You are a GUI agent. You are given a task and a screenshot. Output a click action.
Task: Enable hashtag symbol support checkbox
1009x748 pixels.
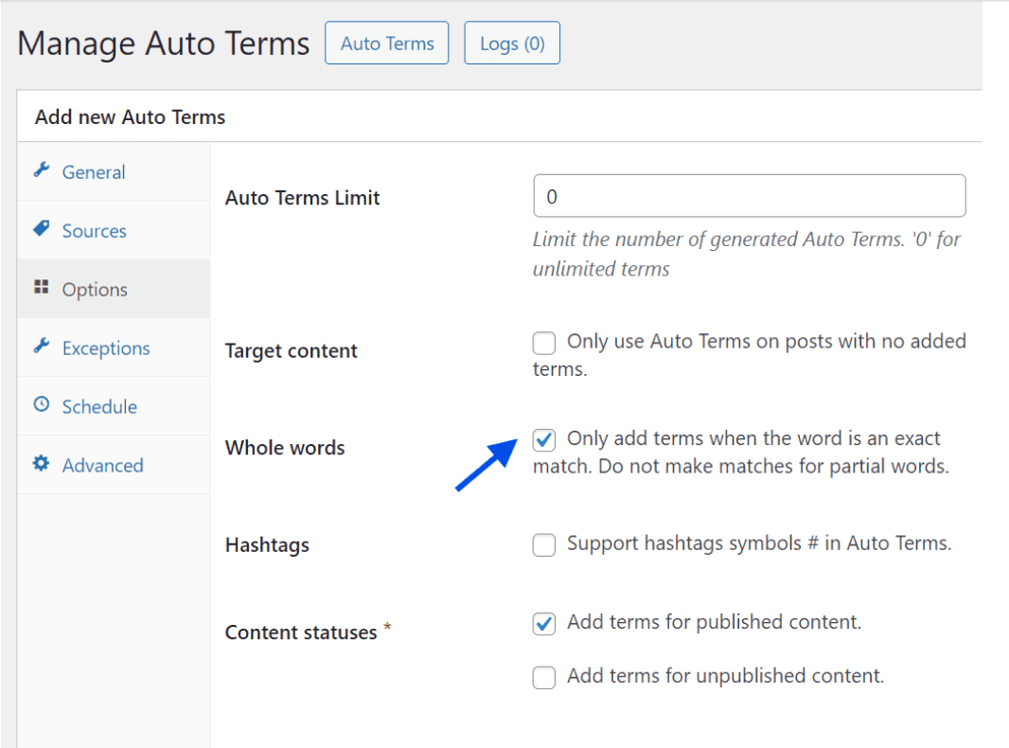coord(543,544)
